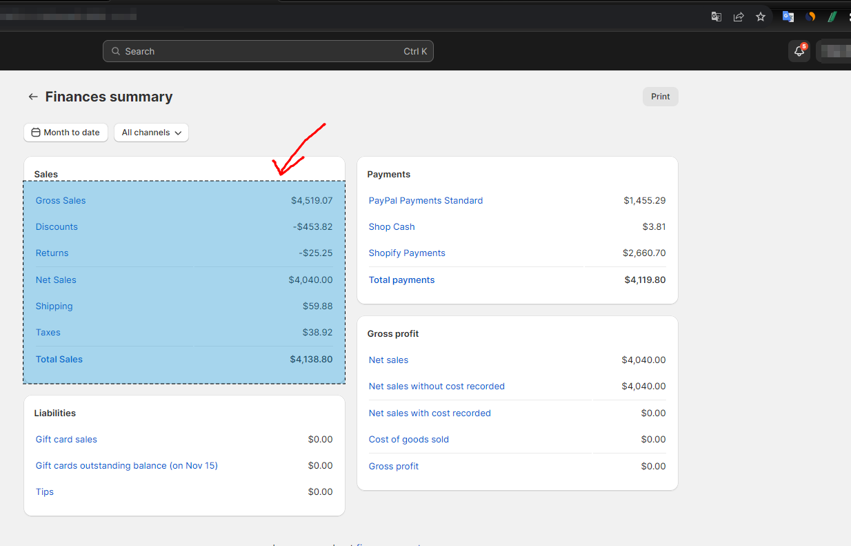Open the Gift card sales link
Screen dimensions: 851x546
(x=66, y=440)
